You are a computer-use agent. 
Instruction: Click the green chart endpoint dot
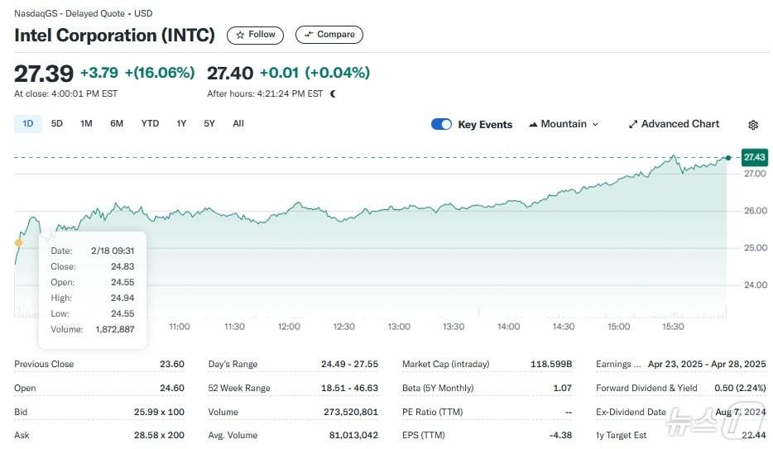pos(727,157)
